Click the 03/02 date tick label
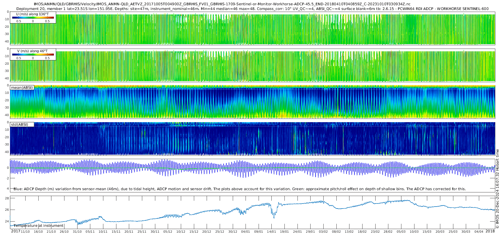 323,232
